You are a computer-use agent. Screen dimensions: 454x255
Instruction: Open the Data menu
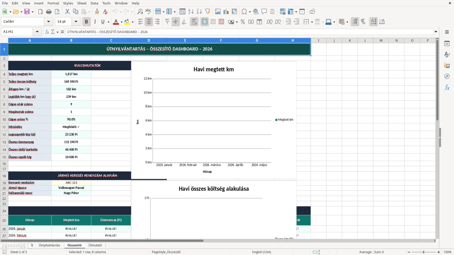pos(94,3)
